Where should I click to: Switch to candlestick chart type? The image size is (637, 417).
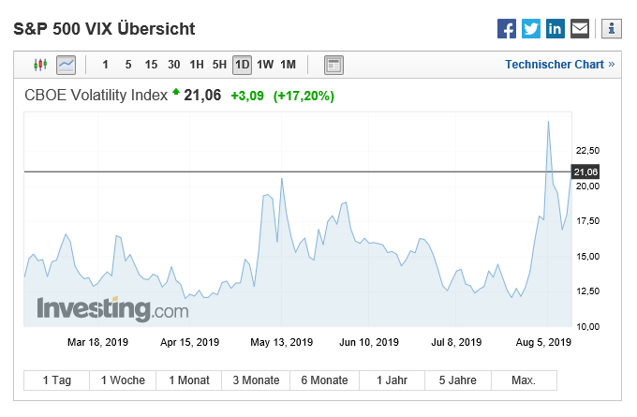click(39, 65)
